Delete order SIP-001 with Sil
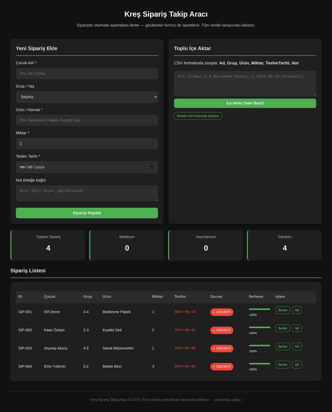This screenshot has width=332, height=412. point(297,310)
